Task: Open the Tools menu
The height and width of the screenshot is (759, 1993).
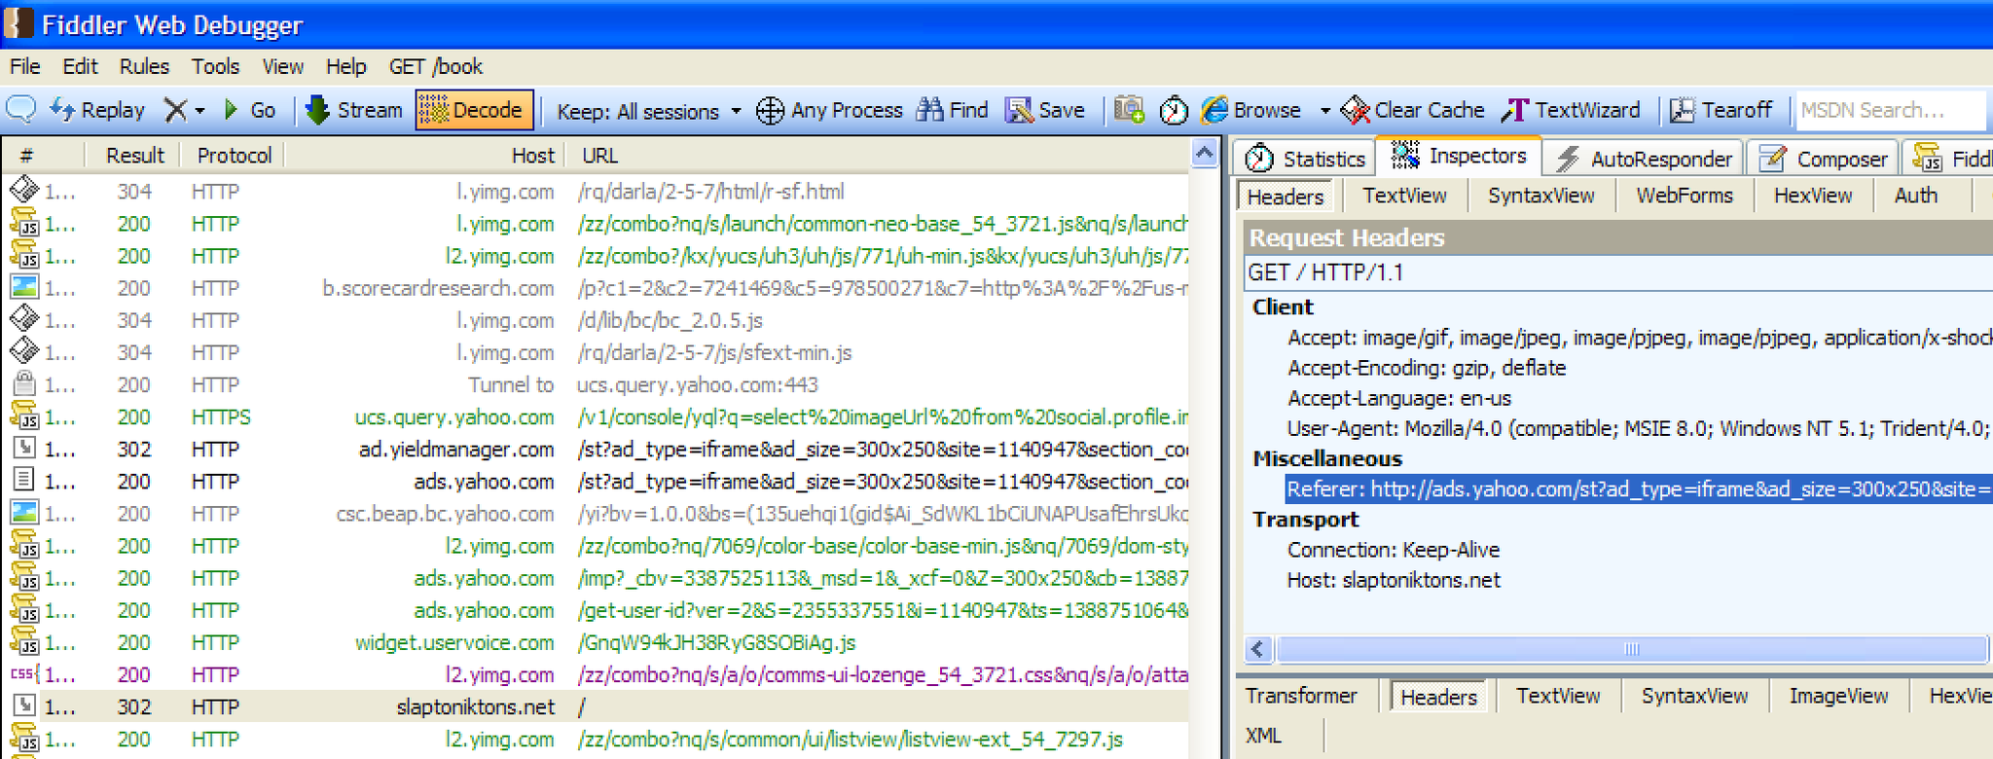Action: coord(215,66)
